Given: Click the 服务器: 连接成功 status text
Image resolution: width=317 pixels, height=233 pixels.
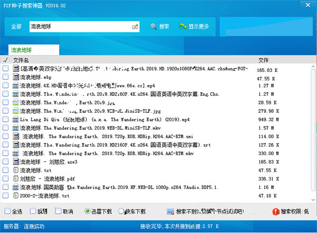Looking at the screenshot, I should [24, 226].
